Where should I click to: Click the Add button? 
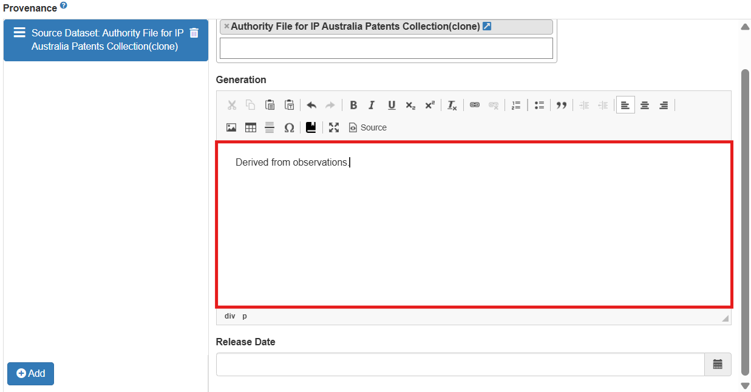tap(30, 374)
